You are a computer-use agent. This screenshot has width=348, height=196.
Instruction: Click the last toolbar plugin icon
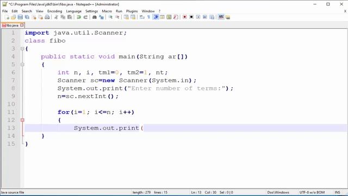228,17
